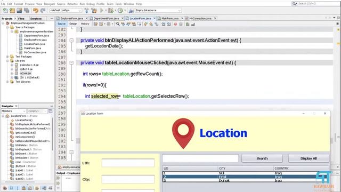
Task: Click the Build Project hammer icon
Action: click(86, 10)
